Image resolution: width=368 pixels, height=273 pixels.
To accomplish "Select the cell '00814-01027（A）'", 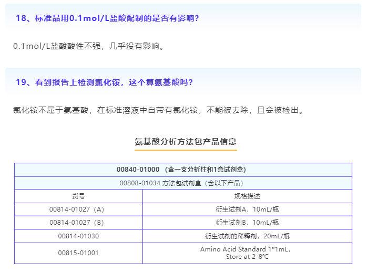I will [78, 209].
